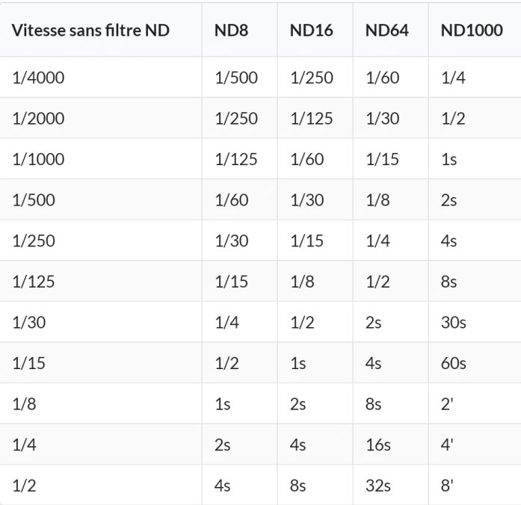Click the ND8 value in the 1/4000 row

pyautogui.click(x=235, y=79)
